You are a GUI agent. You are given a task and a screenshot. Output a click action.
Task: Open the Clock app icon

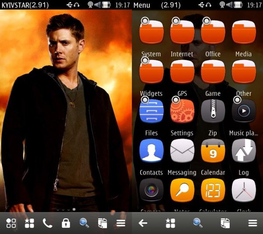coord(244,190)
